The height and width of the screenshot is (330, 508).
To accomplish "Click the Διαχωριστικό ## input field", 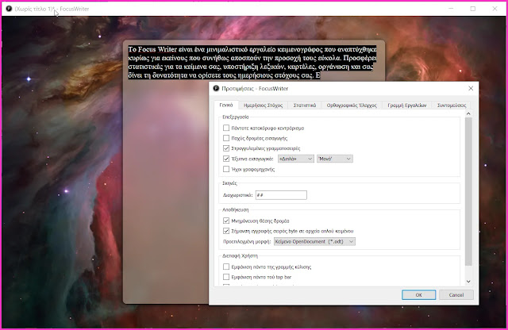I will click(281, 195).
